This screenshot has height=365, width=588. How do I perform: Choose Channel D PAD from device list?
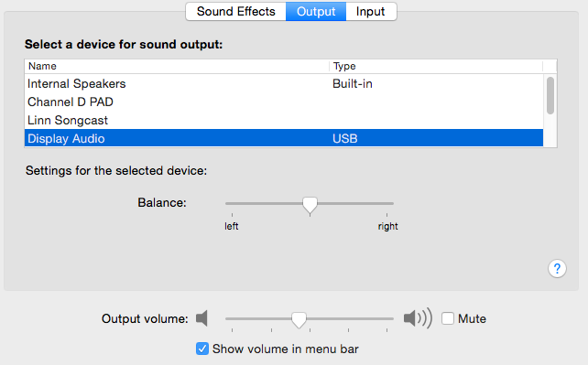tap(284, 102)
